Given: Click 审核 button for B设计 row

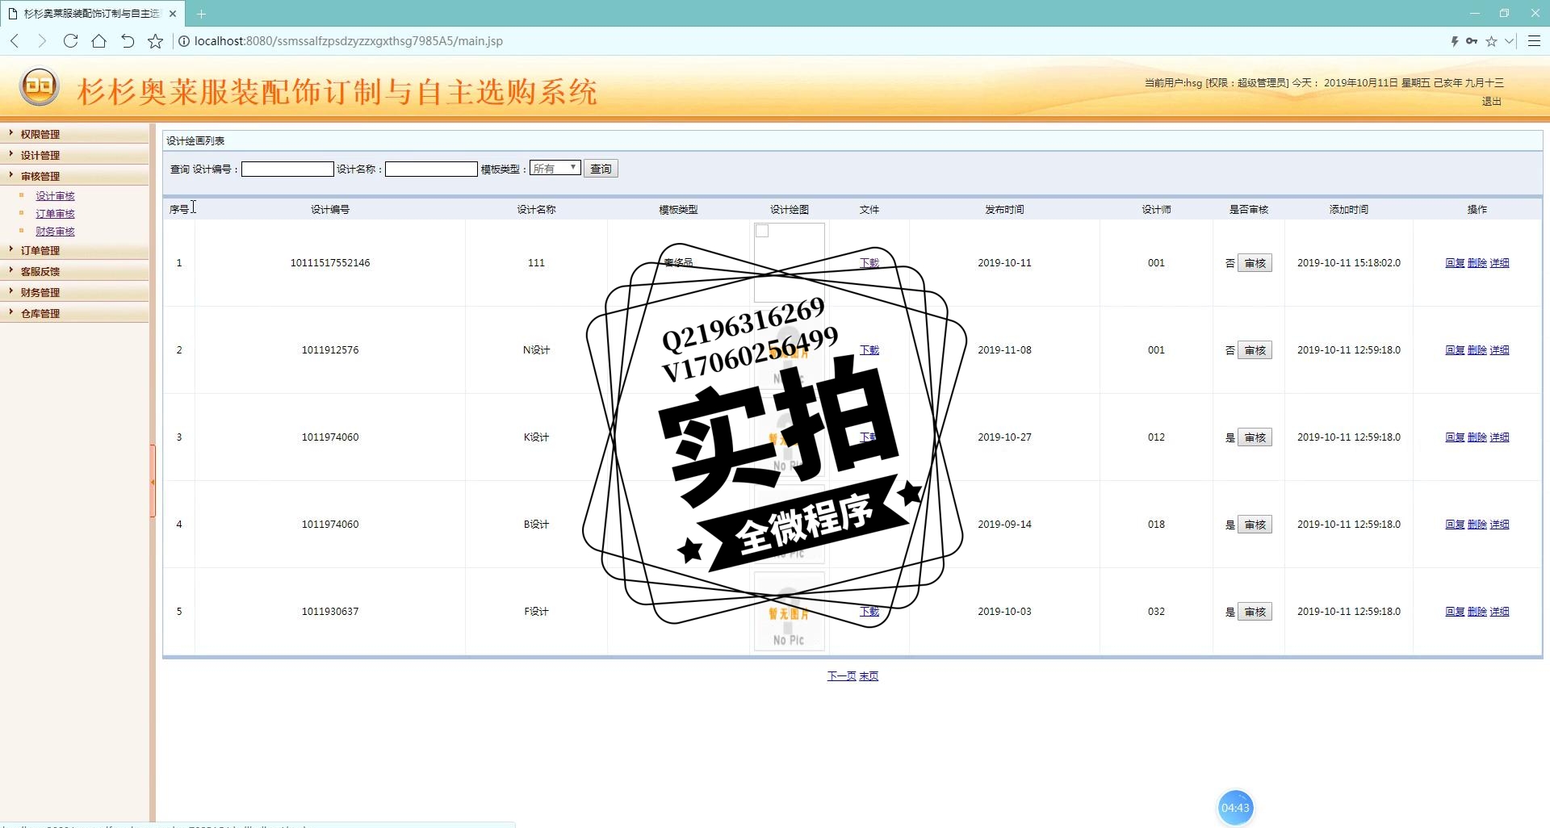Looking at the screenshot, I should (1255, 525).
